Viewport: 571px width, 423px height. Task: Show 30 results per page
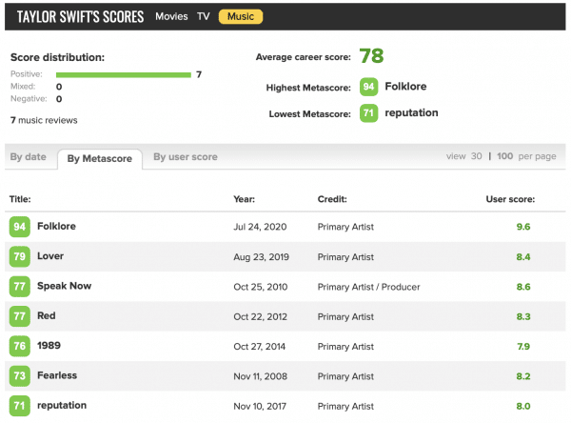click(476, 156)
